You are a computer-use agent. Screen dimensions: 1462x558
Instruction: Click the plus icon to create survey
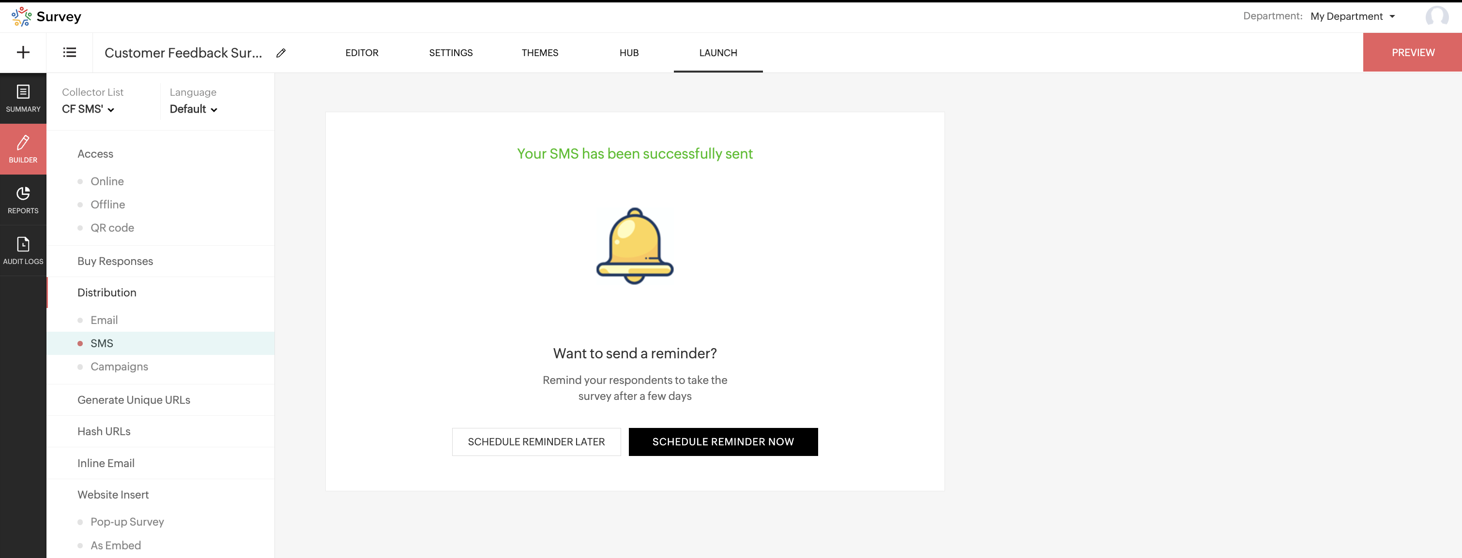[23, 53]
